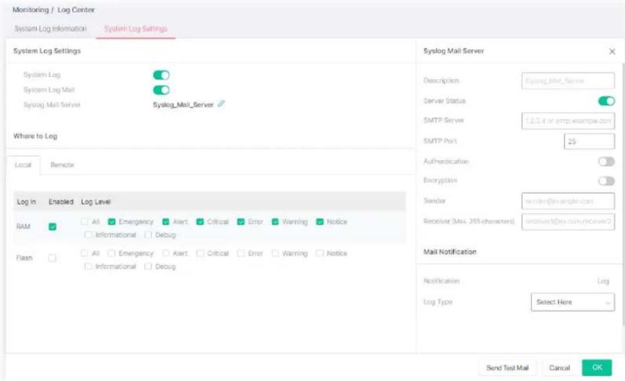Click Send Test Mail button
The image size is (625, 381).
tap(508, 368)
